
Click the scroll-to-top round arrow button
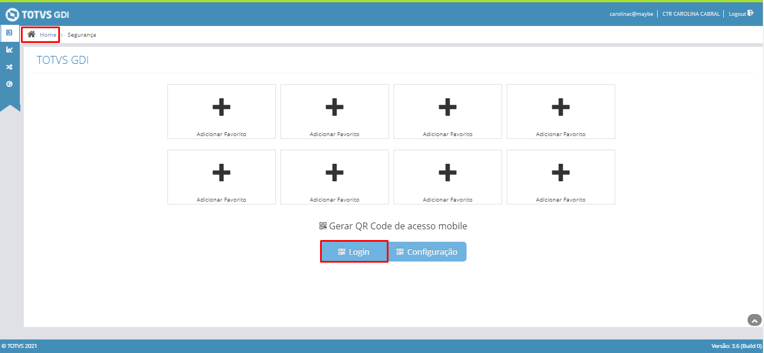pos(754,320)
